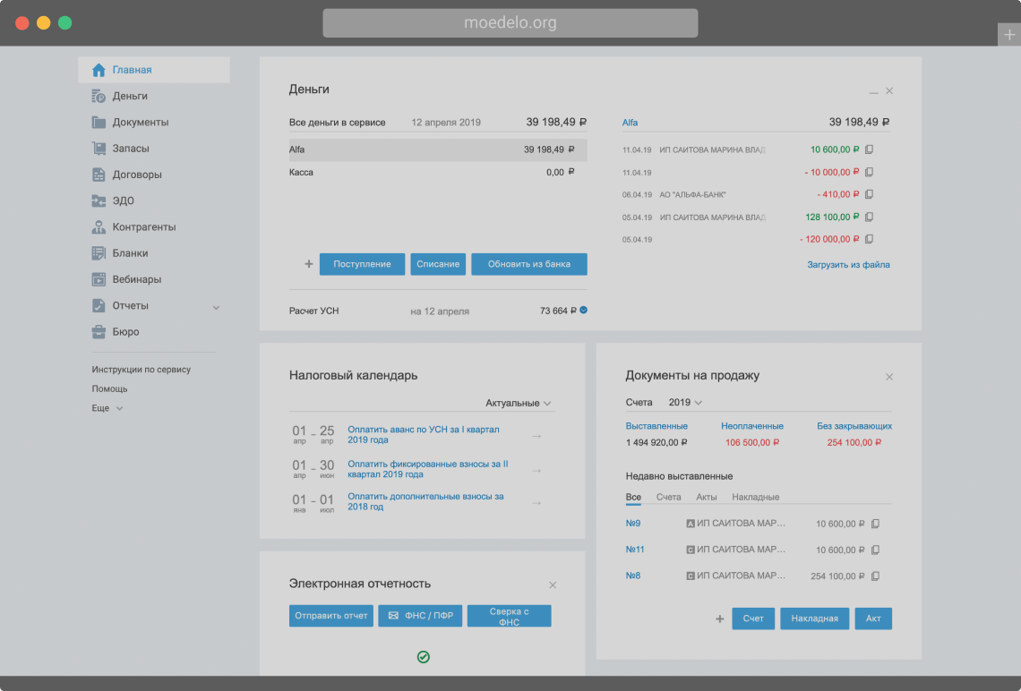Open the 2019 year dropdown
The image size is (1021, 691).
coord(685,403)
